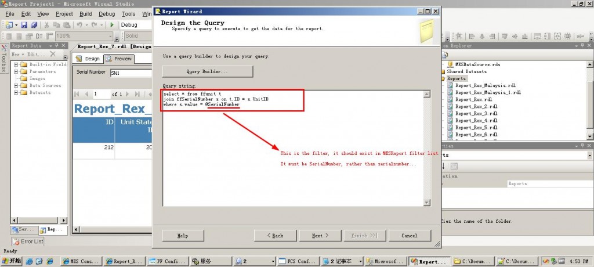Expand the Data Sources tree node
Image resolution: width=594 pixels, height=267 pixels.
click(16, 86)
